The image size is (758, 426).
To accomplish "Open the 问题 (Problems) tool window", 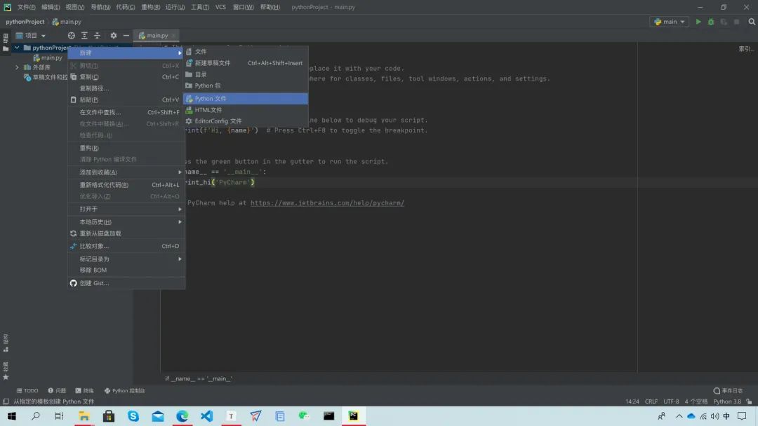I will 57,391.
